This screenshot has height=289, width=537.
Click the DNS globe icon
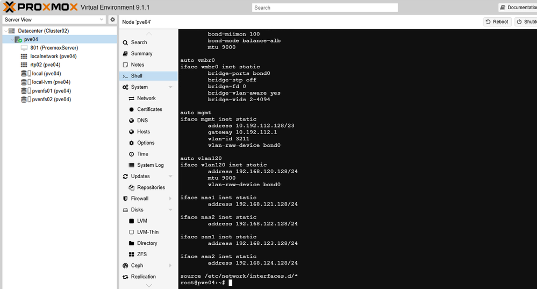132,121
